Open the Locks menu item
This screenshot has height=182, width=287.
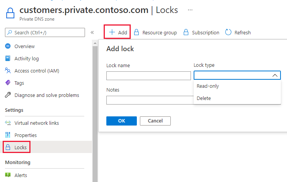pyautogui.click(x=21, y=147)
